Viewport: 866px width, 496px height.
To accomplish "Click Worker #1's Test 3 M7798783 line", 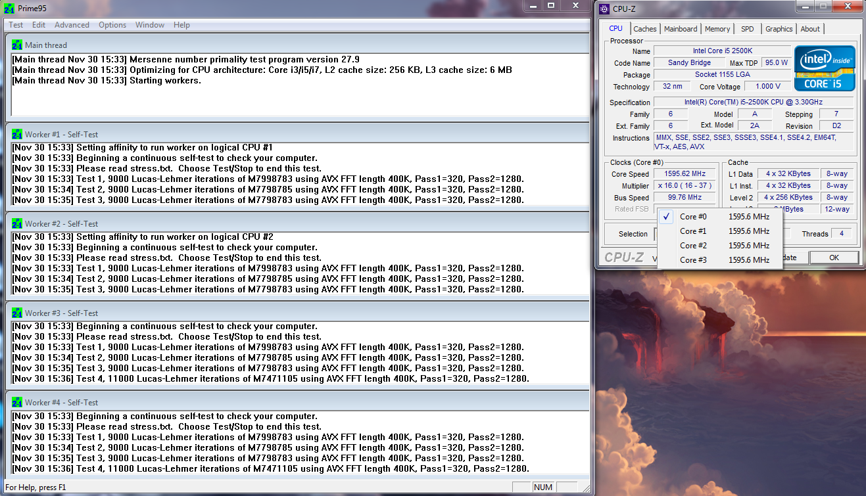I will coord(268,200).
